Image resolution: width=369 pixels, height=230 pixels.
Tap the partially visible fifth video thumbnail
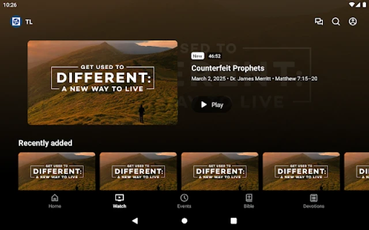(357, 171)
